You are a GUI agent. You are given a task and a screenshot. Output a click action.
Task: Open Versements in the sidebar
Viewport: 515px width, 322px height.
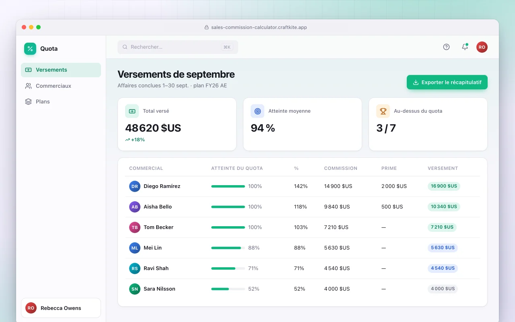click(61, 70)
